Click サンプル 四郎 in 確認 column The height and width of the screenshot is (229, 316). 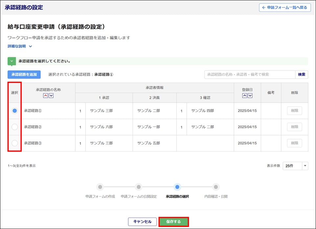(x=203, y=111)
